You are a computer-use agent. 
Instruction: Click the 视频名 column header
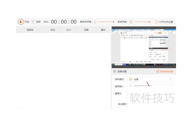point(30,30)
